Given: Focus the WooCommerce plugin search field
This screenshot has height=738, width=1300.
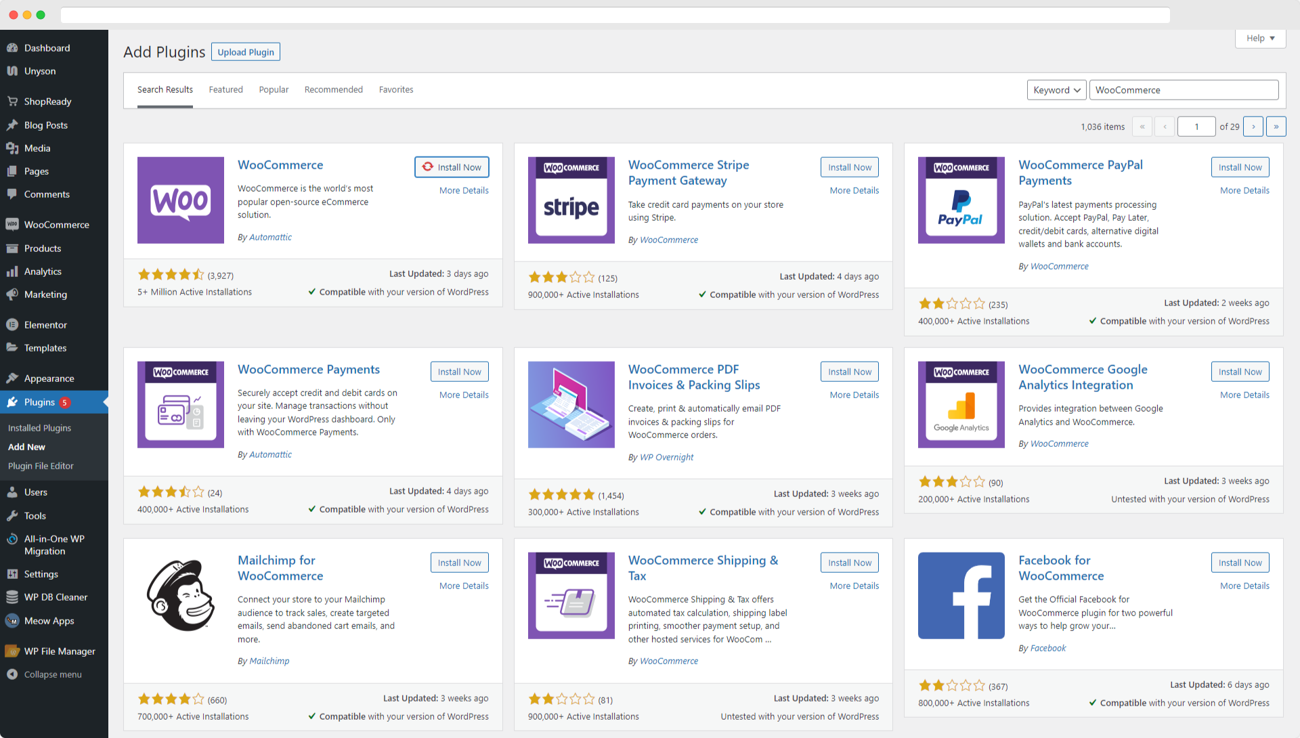Looking at the screenshot, I should pos(1184,90).
